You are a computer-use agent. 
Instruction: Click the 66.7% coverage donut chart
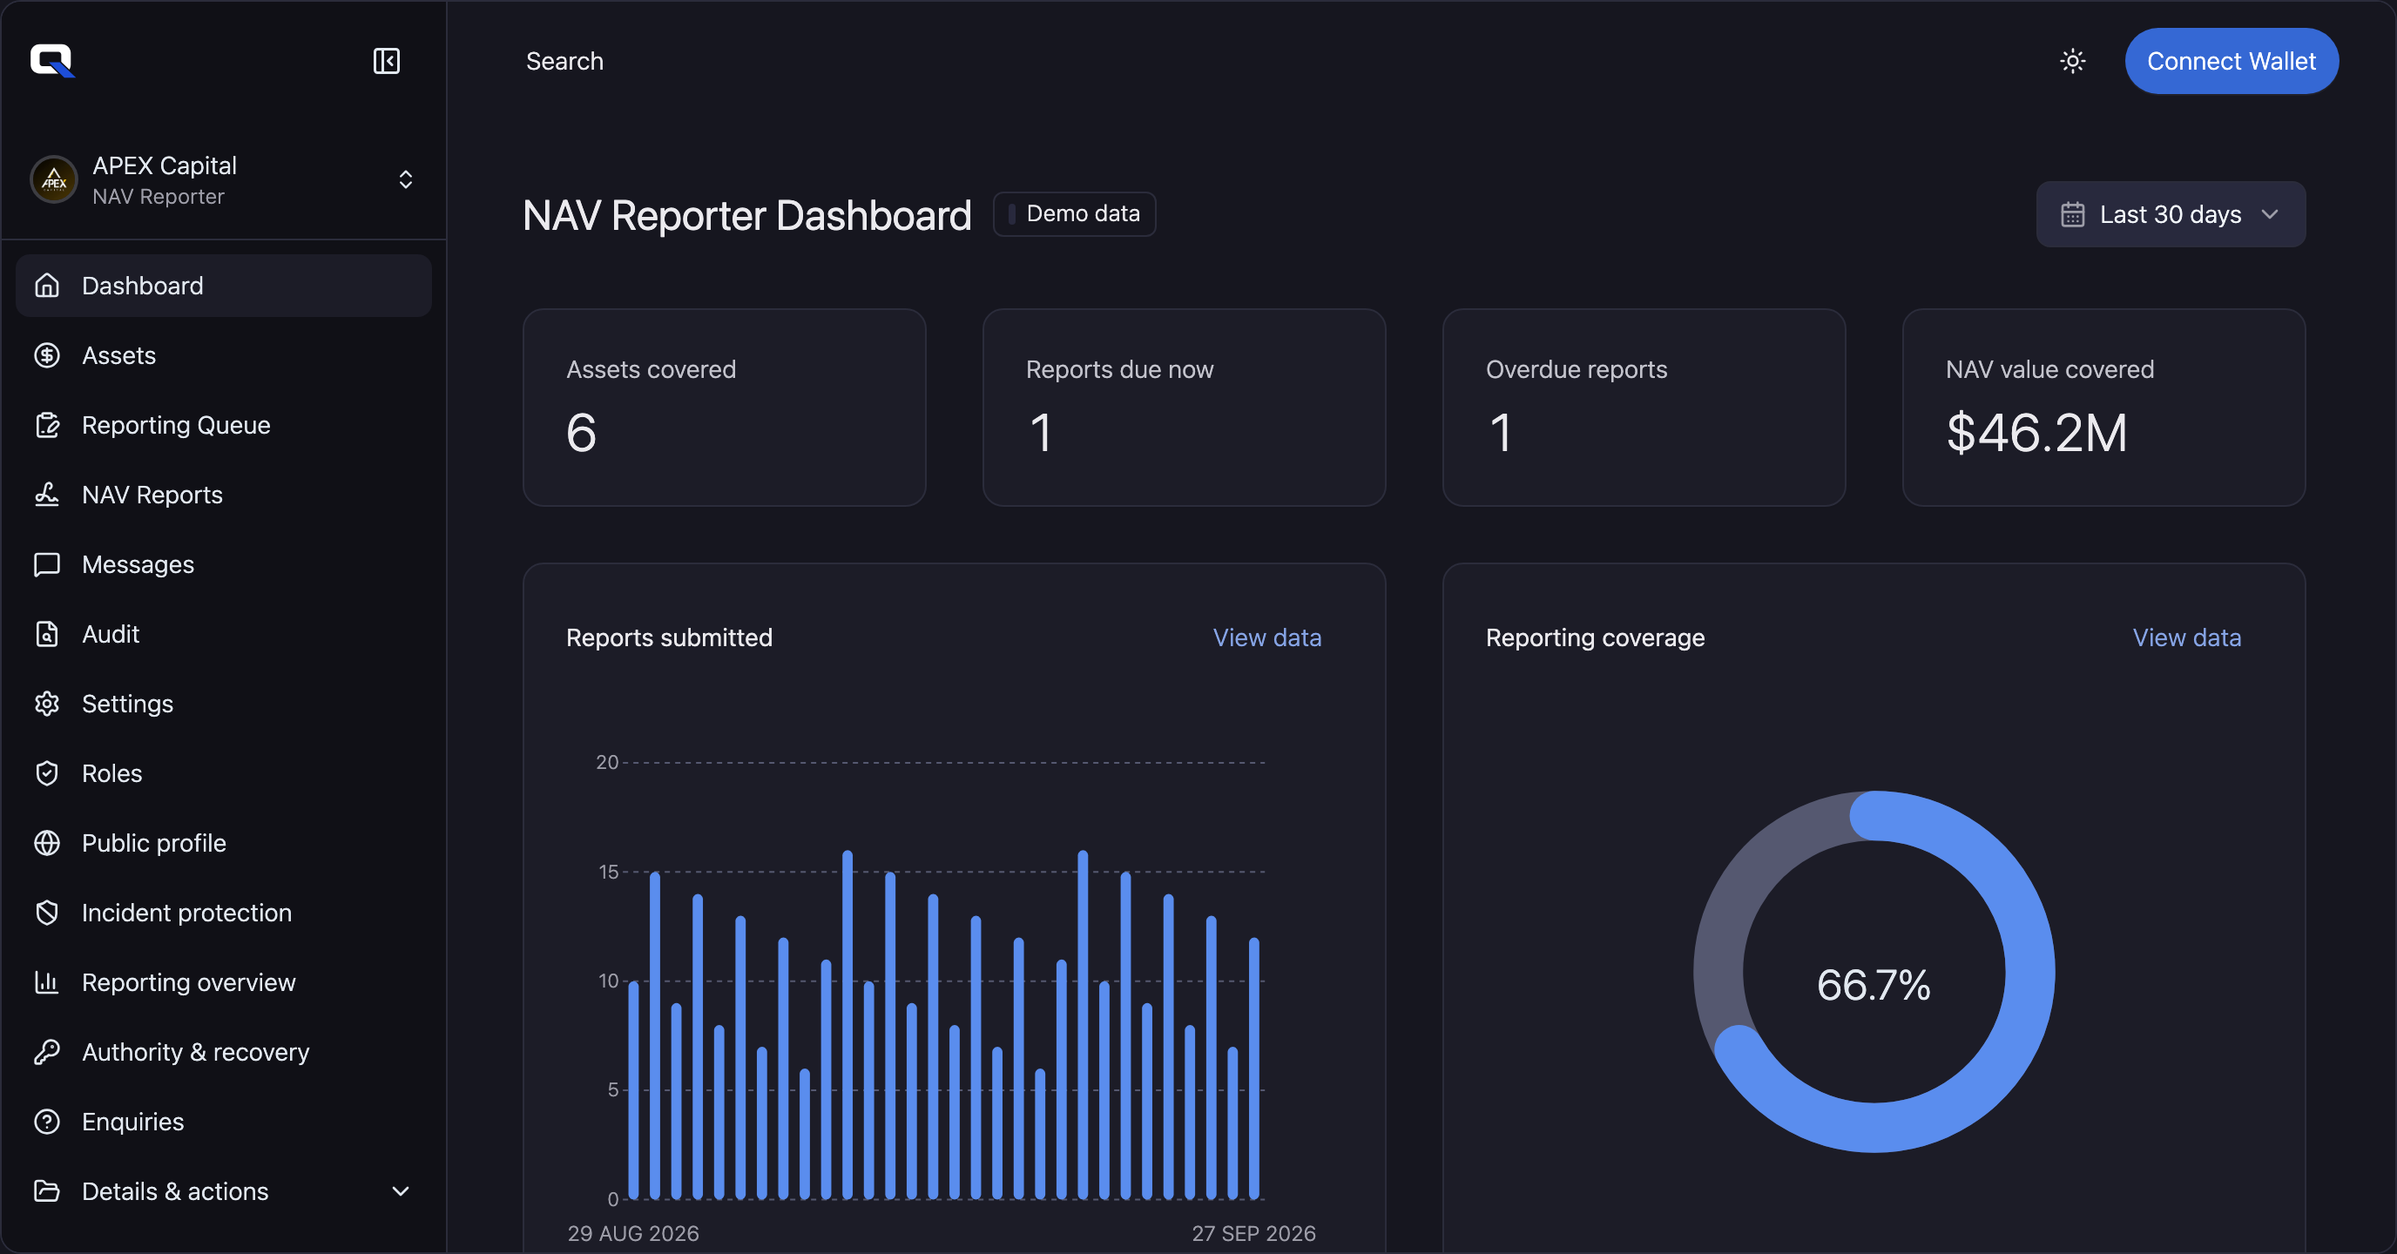click(x=1874, y=972)
